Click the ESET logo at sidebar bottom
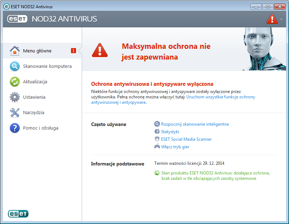The image size is (289, 224). pos(18,214)
